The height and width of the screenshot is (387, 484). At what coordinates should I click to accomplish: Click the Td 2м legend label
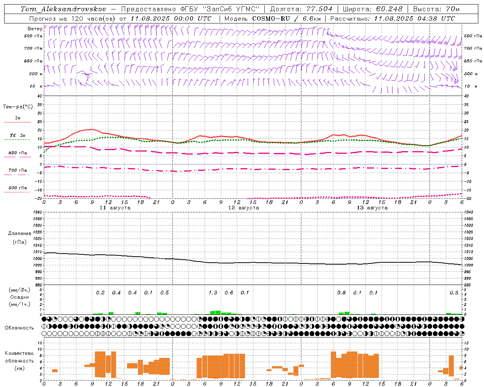click(x=18, y=135)
